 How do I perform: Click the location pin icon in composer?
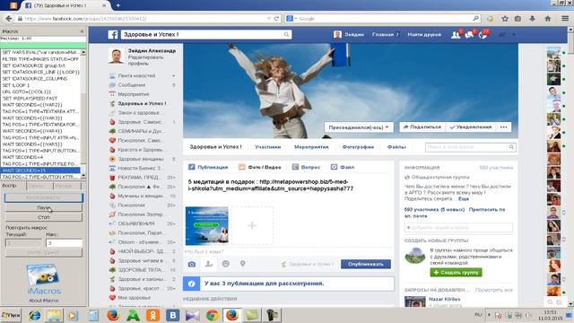point(242,264)
